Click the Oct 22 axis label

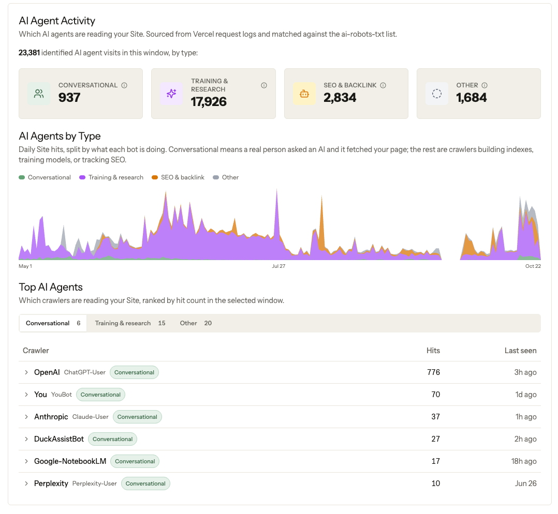(x=533, y=266)
